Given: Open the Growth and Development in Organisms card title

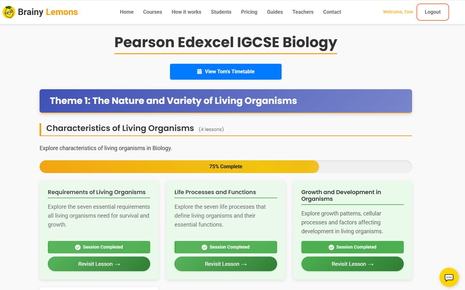Looking at the screenshot, I should (x=341, y=195).
